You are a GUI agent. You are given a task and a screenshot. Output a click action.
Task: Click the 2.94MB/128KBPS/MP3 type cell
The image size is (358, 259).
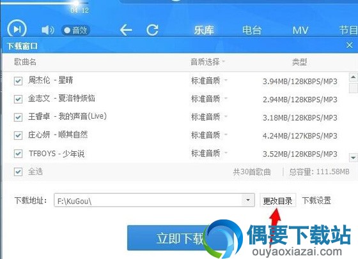300,100
